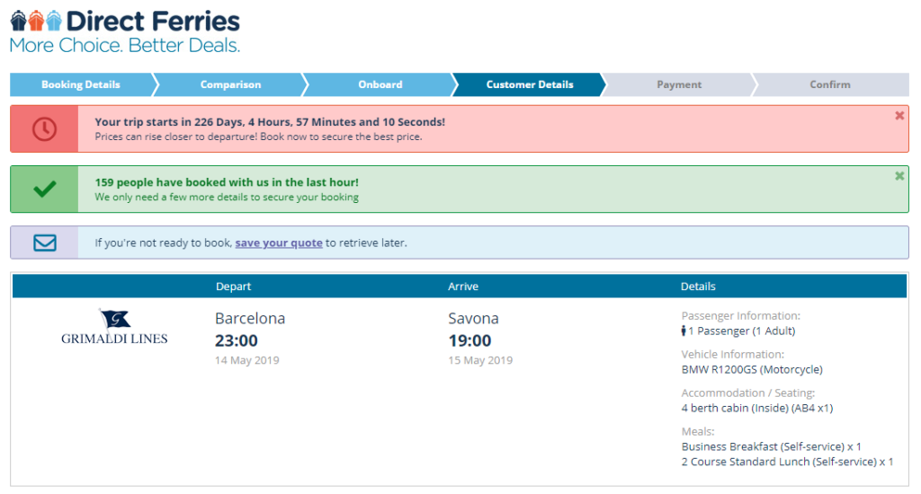This screenshot has height=494, width=921.
Task: Click 4 berth cabin (Inside) text
Action: tap(757, 409)
